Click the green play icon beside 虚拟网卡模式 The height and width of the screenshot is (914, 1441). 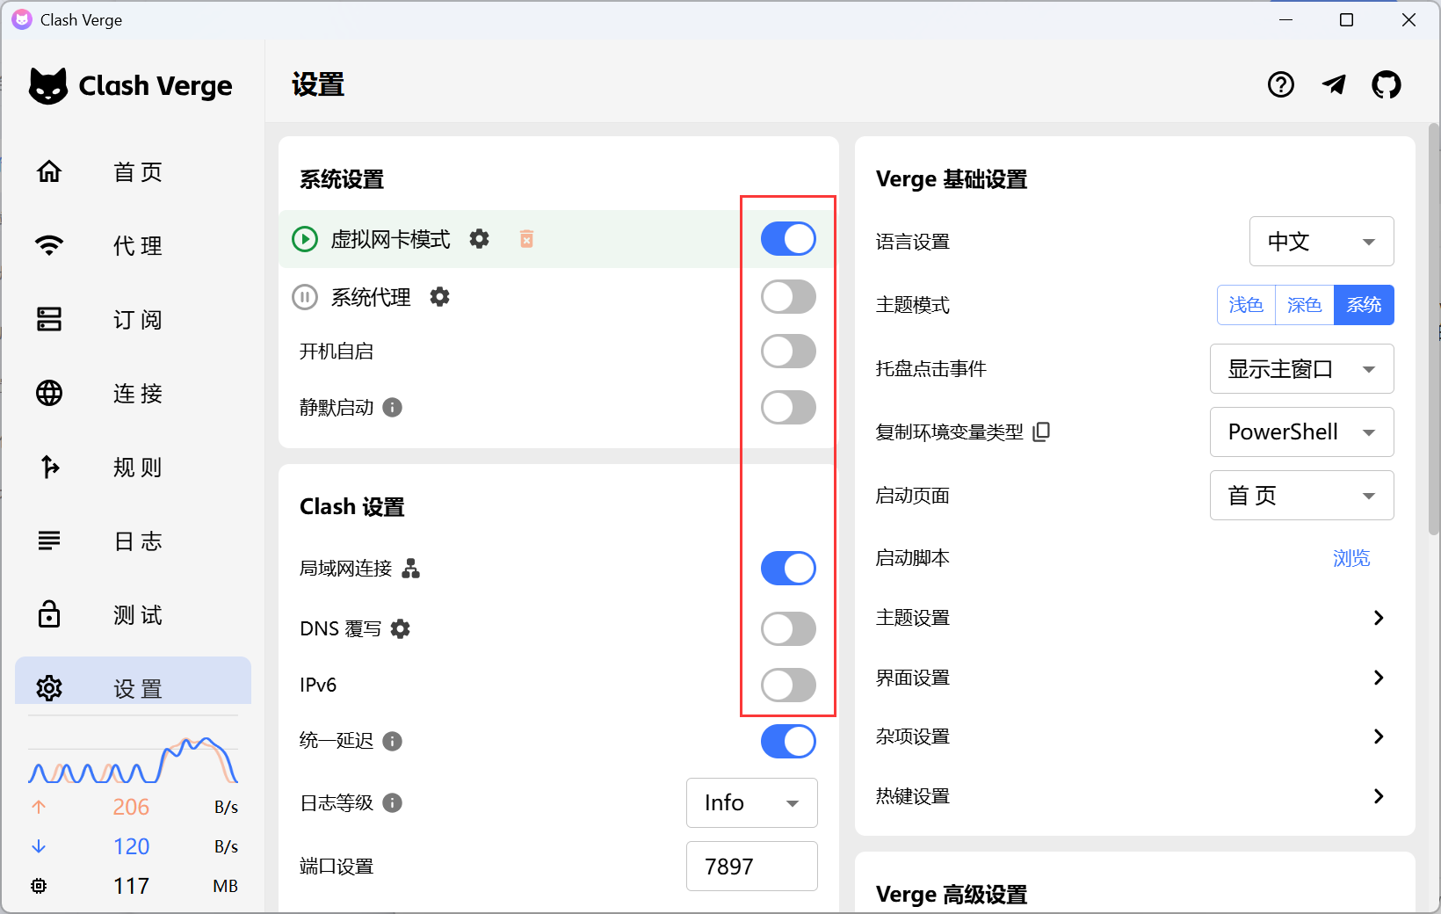tap(305, 238)
